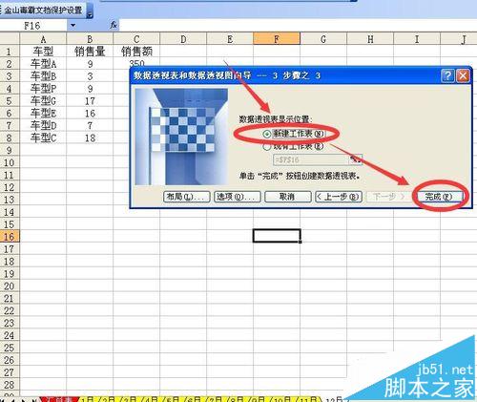Select column B header
This screenshot has height=402, width=477.
point(90,39)
